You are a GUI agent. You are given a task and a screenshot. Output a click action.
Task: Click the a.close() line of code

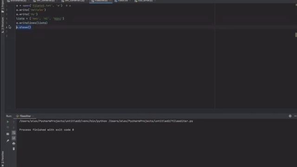[x=24, y=27]
